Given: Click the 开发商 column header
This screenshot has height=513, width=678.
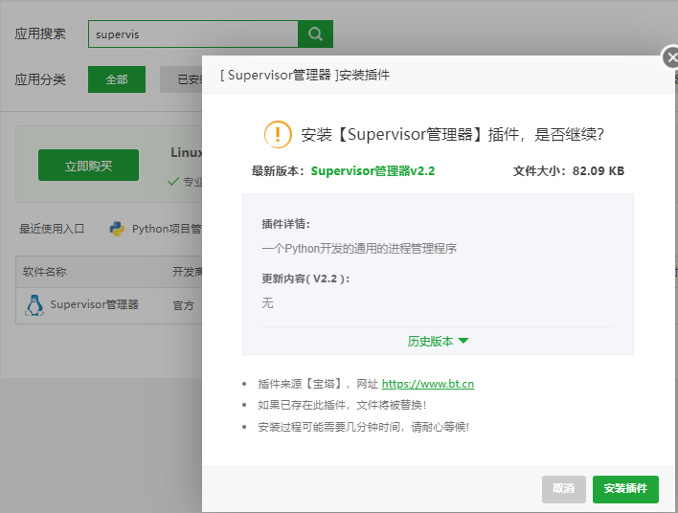Looking at the screenshot, I should point(186,272).
